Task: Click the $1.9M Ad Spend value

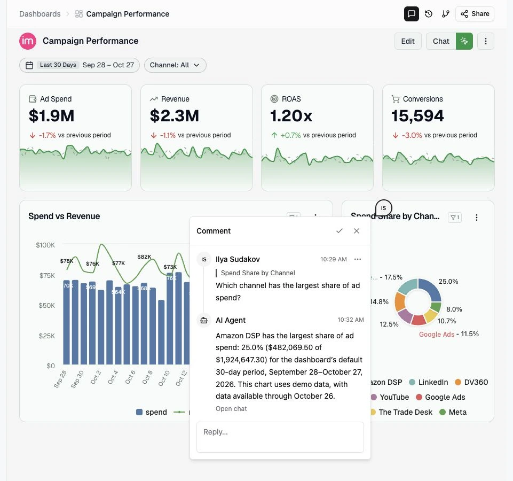Action: (x=51, y=115)
